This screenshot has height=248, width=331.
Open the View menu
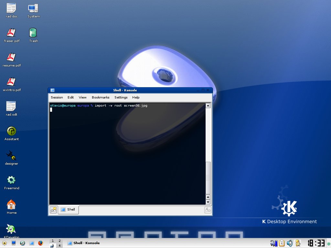click(82, 97)
